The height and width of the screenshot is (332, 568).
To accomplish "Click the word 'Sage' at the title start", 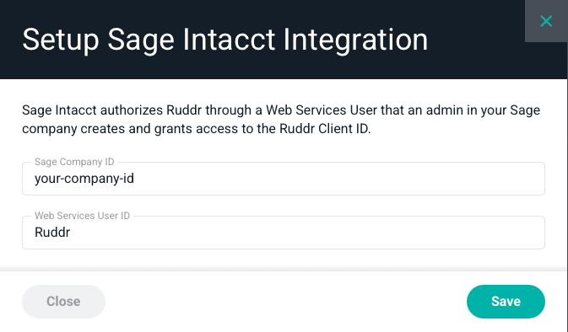I will [141, 40].
